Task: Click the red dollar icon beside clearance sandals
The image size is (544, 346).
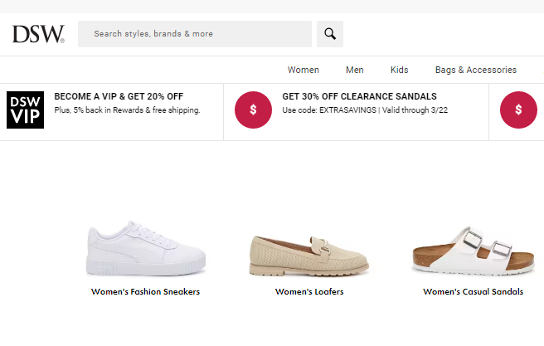Action: tap(253, 110)
